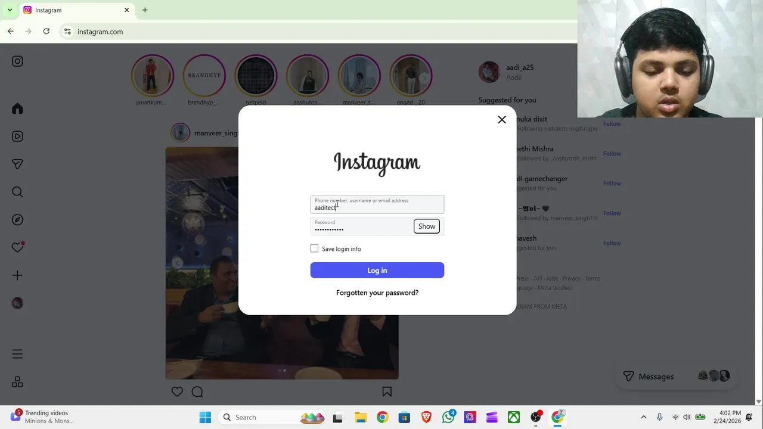
Task: Follow havesh suggestion
Action: coord(612,243)
